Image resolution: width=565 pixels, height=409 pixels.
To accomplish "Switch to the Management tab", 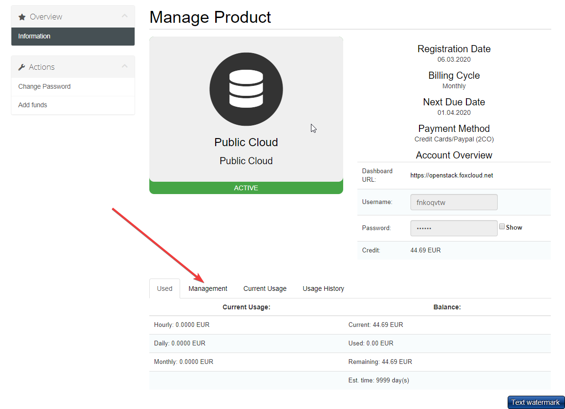I will (x=208, y=288).
